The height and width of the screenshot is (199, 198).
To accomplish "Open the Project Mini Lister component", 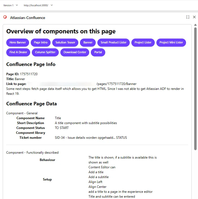I will (171, 43).
